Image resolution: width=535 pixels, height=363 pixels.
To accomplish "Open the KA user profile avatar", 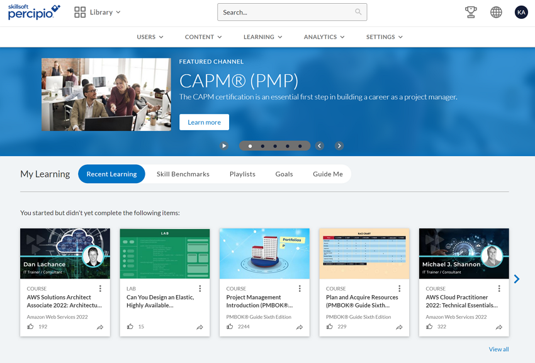I will [521, 13].
